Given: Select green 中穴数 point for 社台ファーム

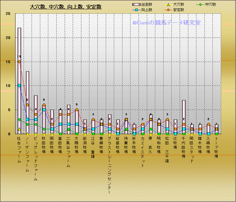Looking at the screenshot, I should pos(19,119).
